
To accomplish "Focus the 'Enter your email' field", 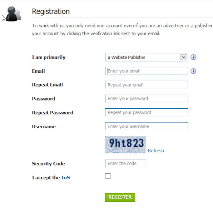I will pos(146,71).
